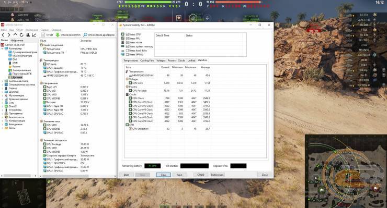Switch to the Temperatures tab

tap(131, 60)
